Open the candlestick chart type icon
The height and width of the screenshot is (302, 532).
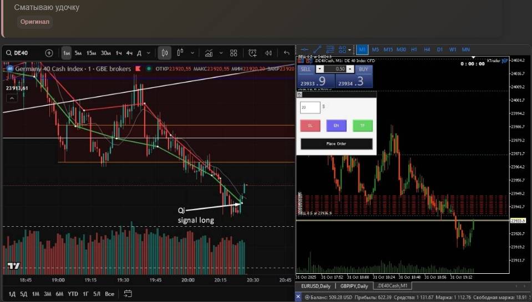pyautogui.click(x=164, y=53)
